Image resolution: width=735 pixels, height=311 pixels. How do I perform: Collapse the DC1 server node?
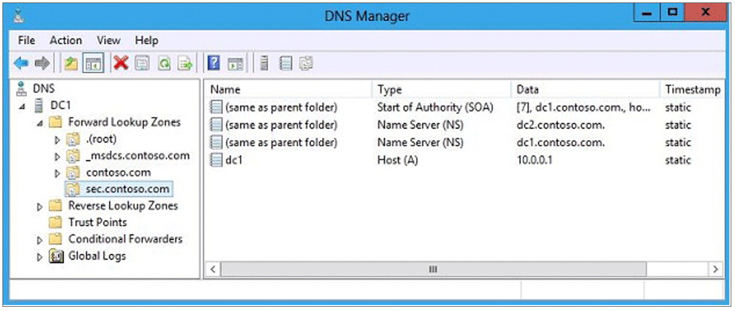23,106
